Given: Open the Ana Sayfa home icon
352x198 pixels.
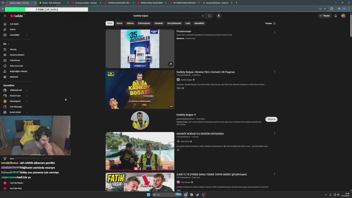Looking at the screenshot, I should click(x=5, y=24).
